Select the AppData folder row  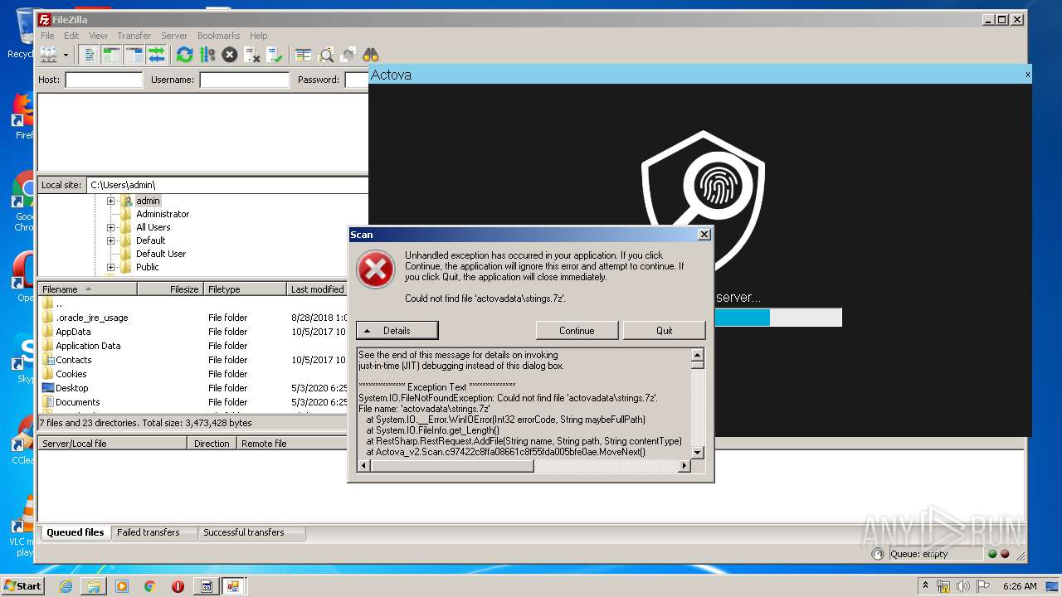pos(193,332)
